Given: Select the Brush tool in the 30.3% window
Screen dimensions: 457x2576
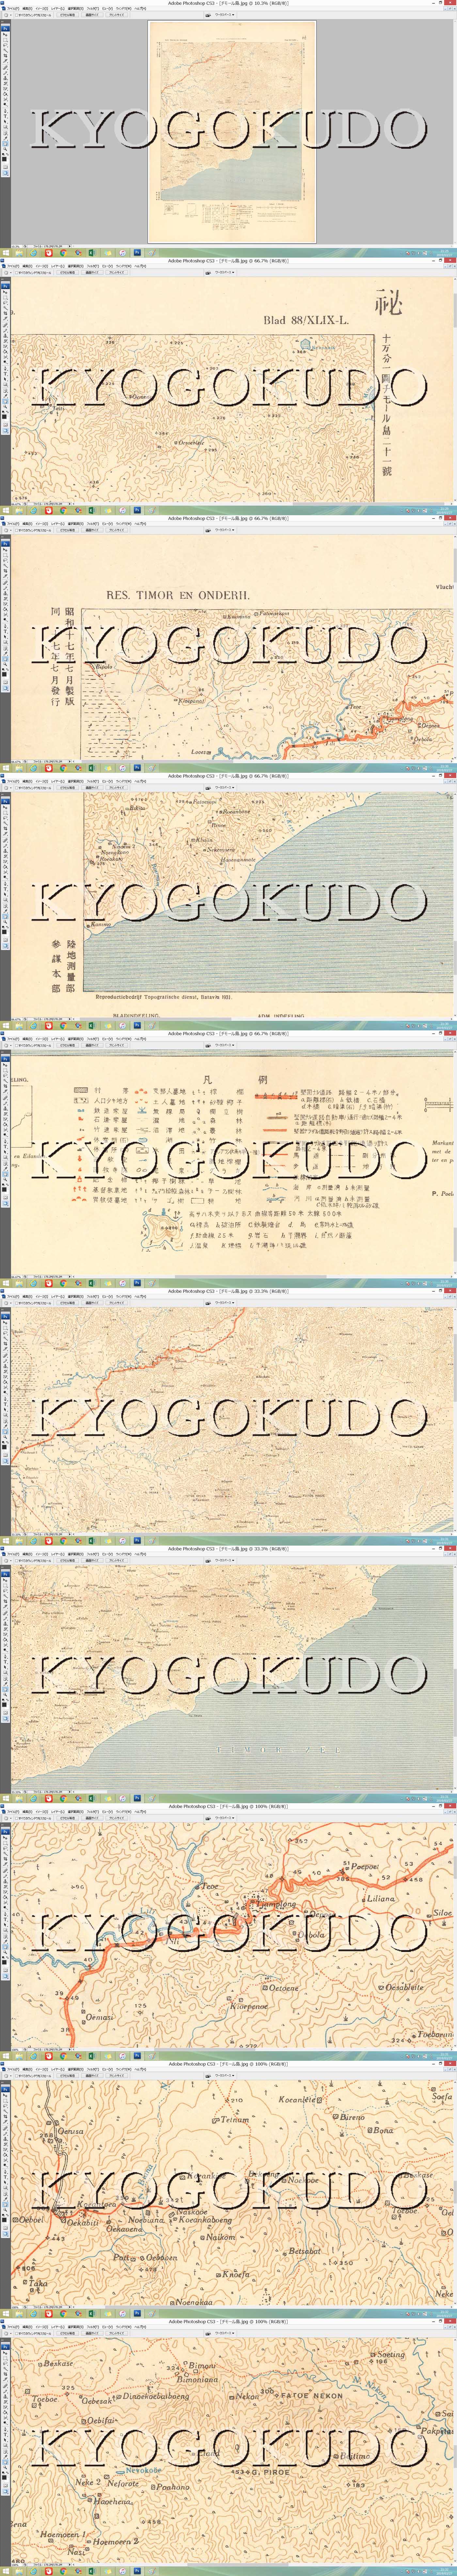Looking at the screenshot, I should click(x=5, y=73).
